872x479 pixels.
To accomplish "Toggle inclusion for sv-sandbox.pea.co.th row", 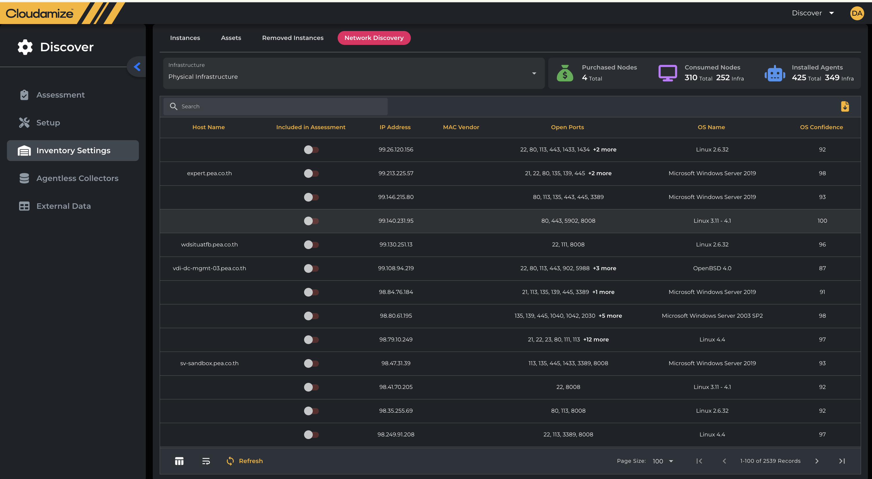I will 311,363.
